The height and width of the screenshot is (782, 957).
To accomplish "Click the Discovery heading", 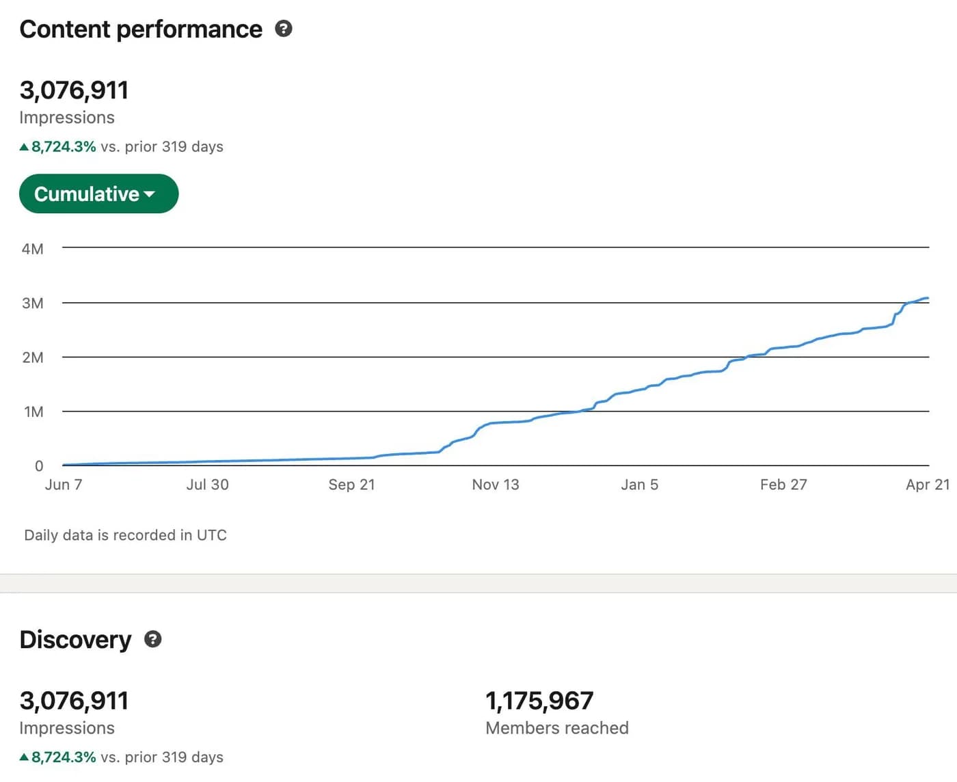I will [x=75, y=640].
